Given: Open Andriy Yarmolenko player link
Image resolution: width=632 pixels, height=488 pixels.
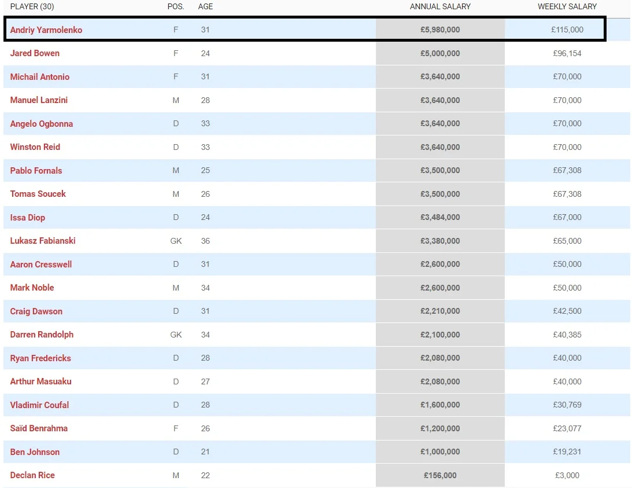Looking at the screenshot, I should click(x=46, y=30).
